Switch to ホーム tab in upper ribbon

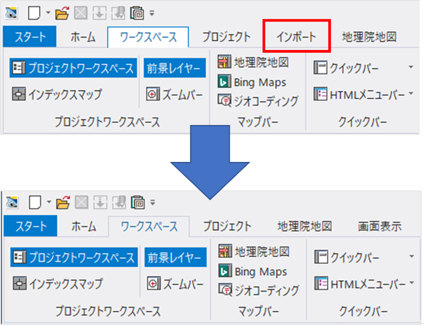pos(83,37)
